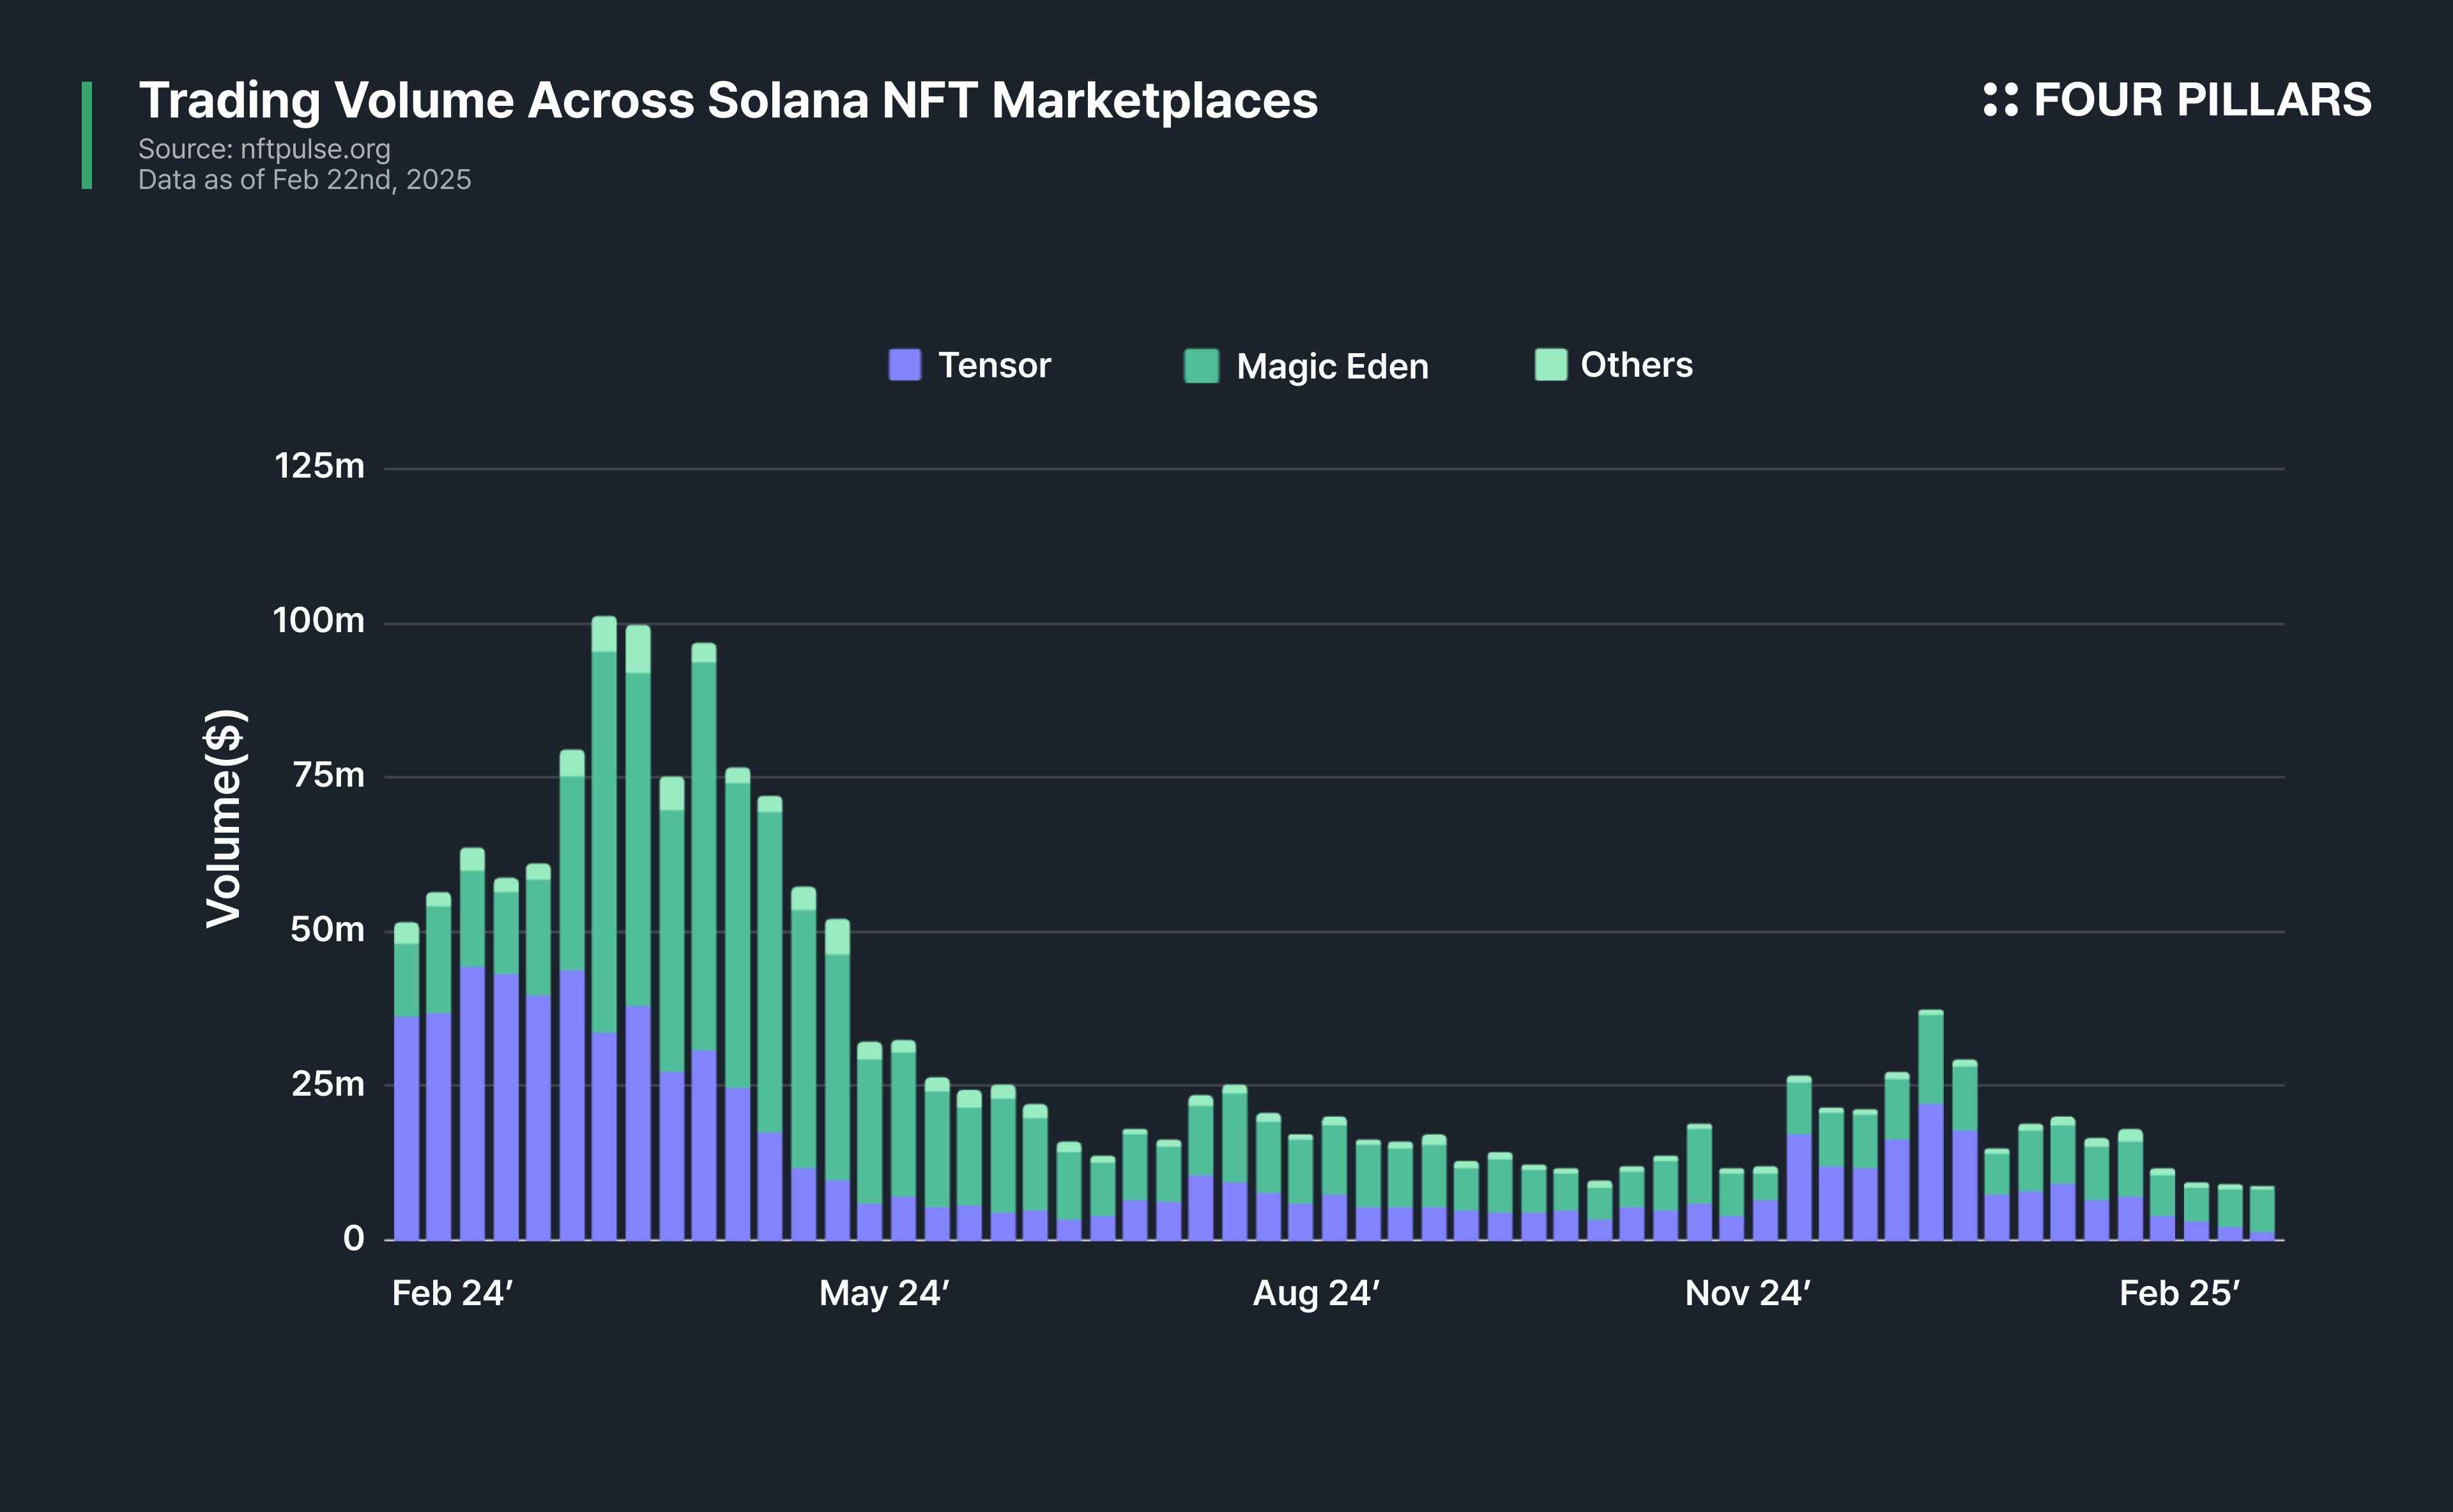Click the 75m y-axis label
Screen dimensions: 2453x1512
(328, 775)
